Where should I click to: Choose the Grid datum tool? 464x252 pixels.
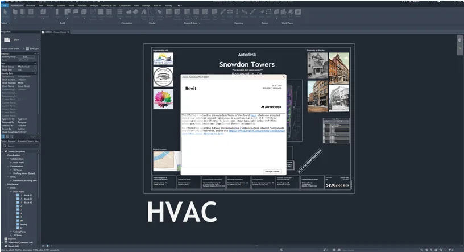click(268, 13)
